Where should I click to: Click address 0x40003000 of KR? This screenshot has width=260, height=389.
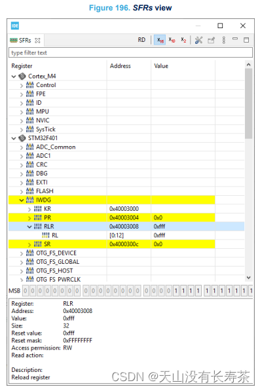124,209
